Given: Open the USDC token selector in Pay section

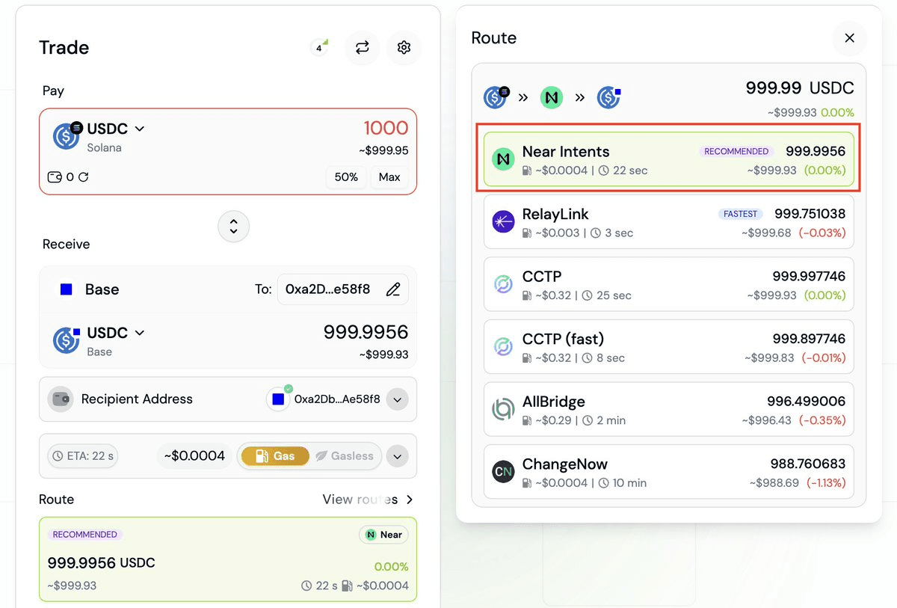Looking at the screenshot, I should point(105,128).
